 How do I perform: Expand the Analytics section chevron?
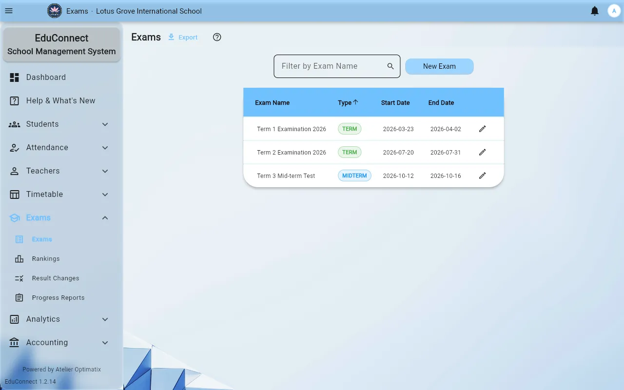click(105, 319)
